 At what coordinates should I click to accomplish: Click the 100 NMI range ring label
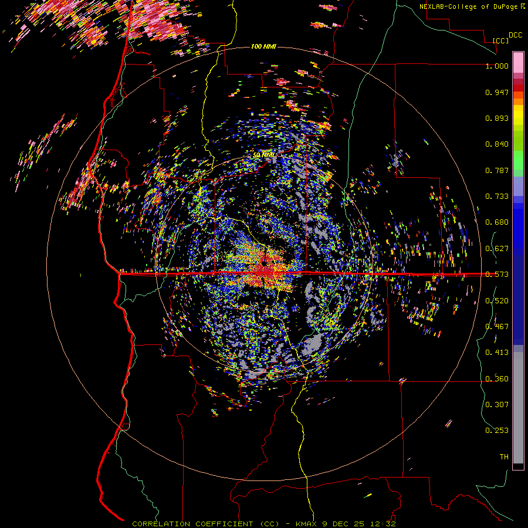coord(263,46)
